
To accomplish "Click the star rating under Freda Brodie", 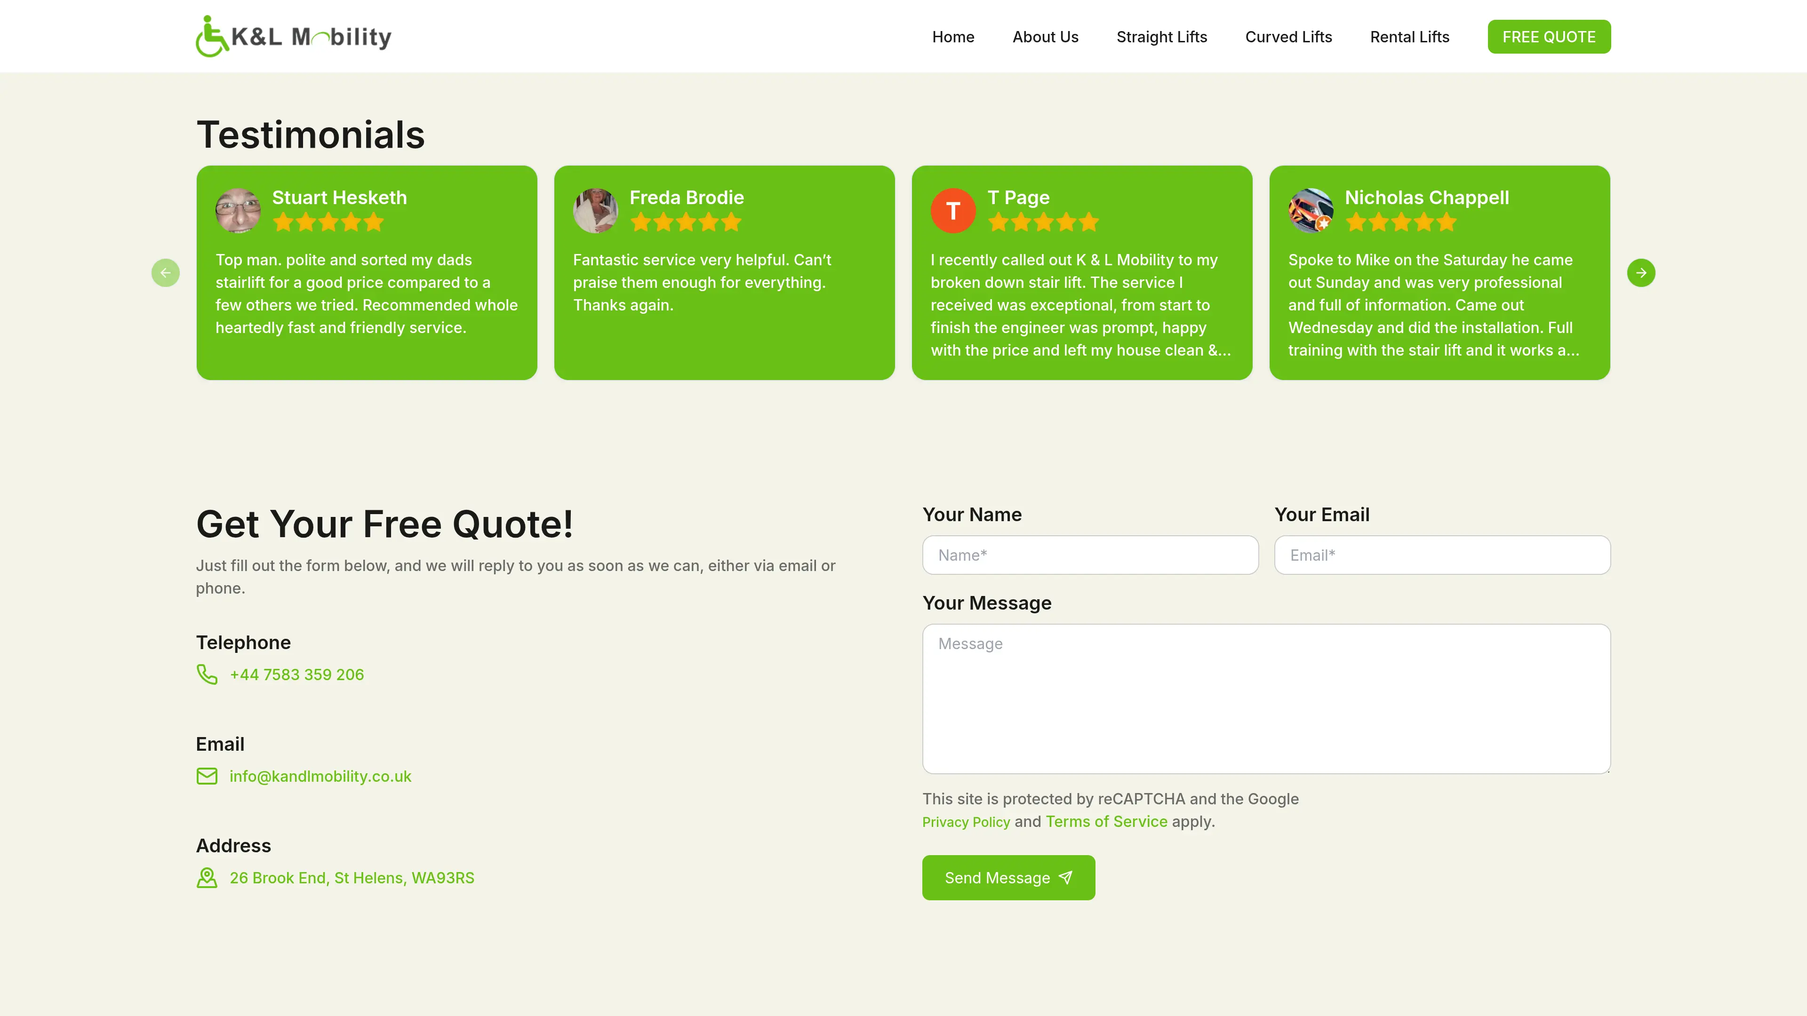I will click(x=685, y=222).
